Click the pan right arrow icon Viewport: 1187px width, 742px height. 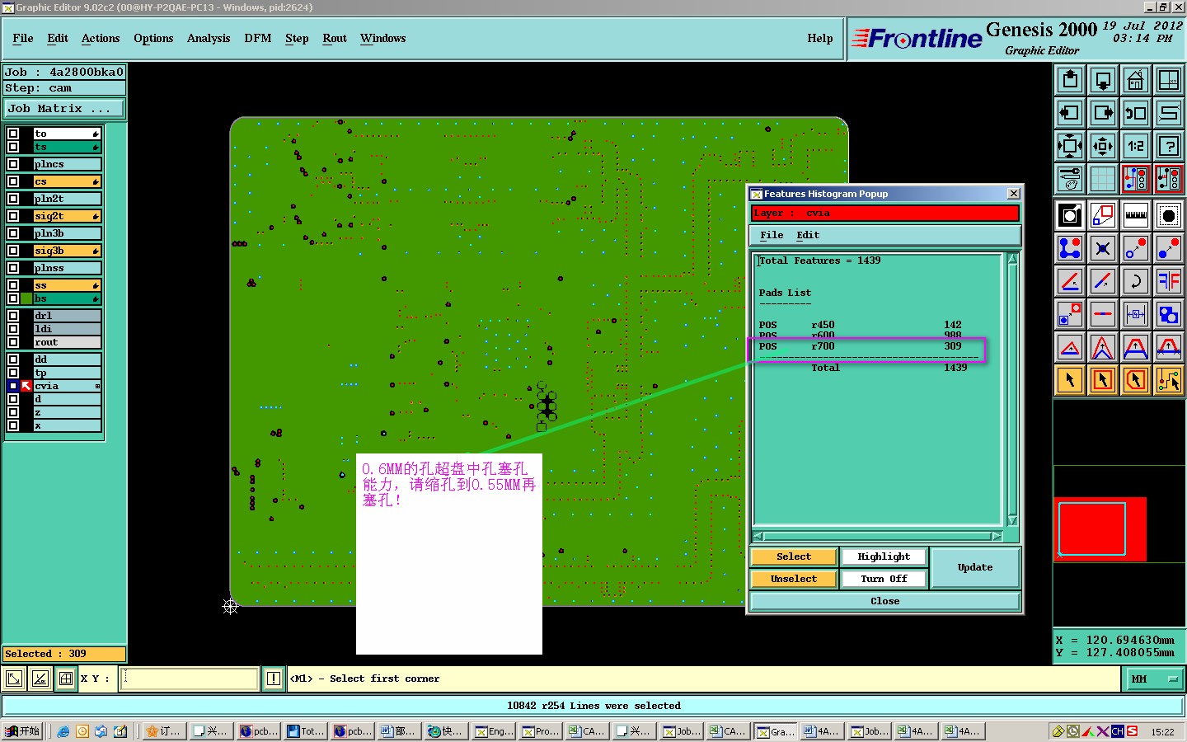point(1102,113)
